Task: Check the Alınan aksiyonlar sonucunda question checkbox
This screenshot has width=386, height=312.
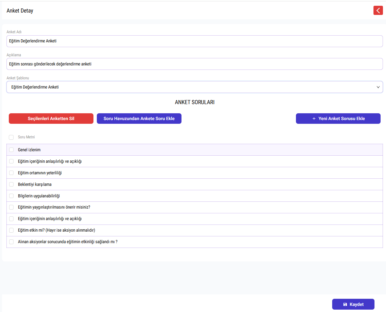Action: click(x=11, y=242)
